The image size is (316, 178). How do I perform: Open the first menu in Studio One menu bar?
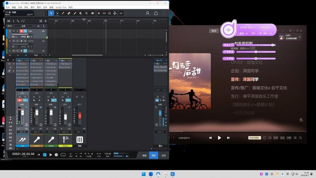point(8,7)
